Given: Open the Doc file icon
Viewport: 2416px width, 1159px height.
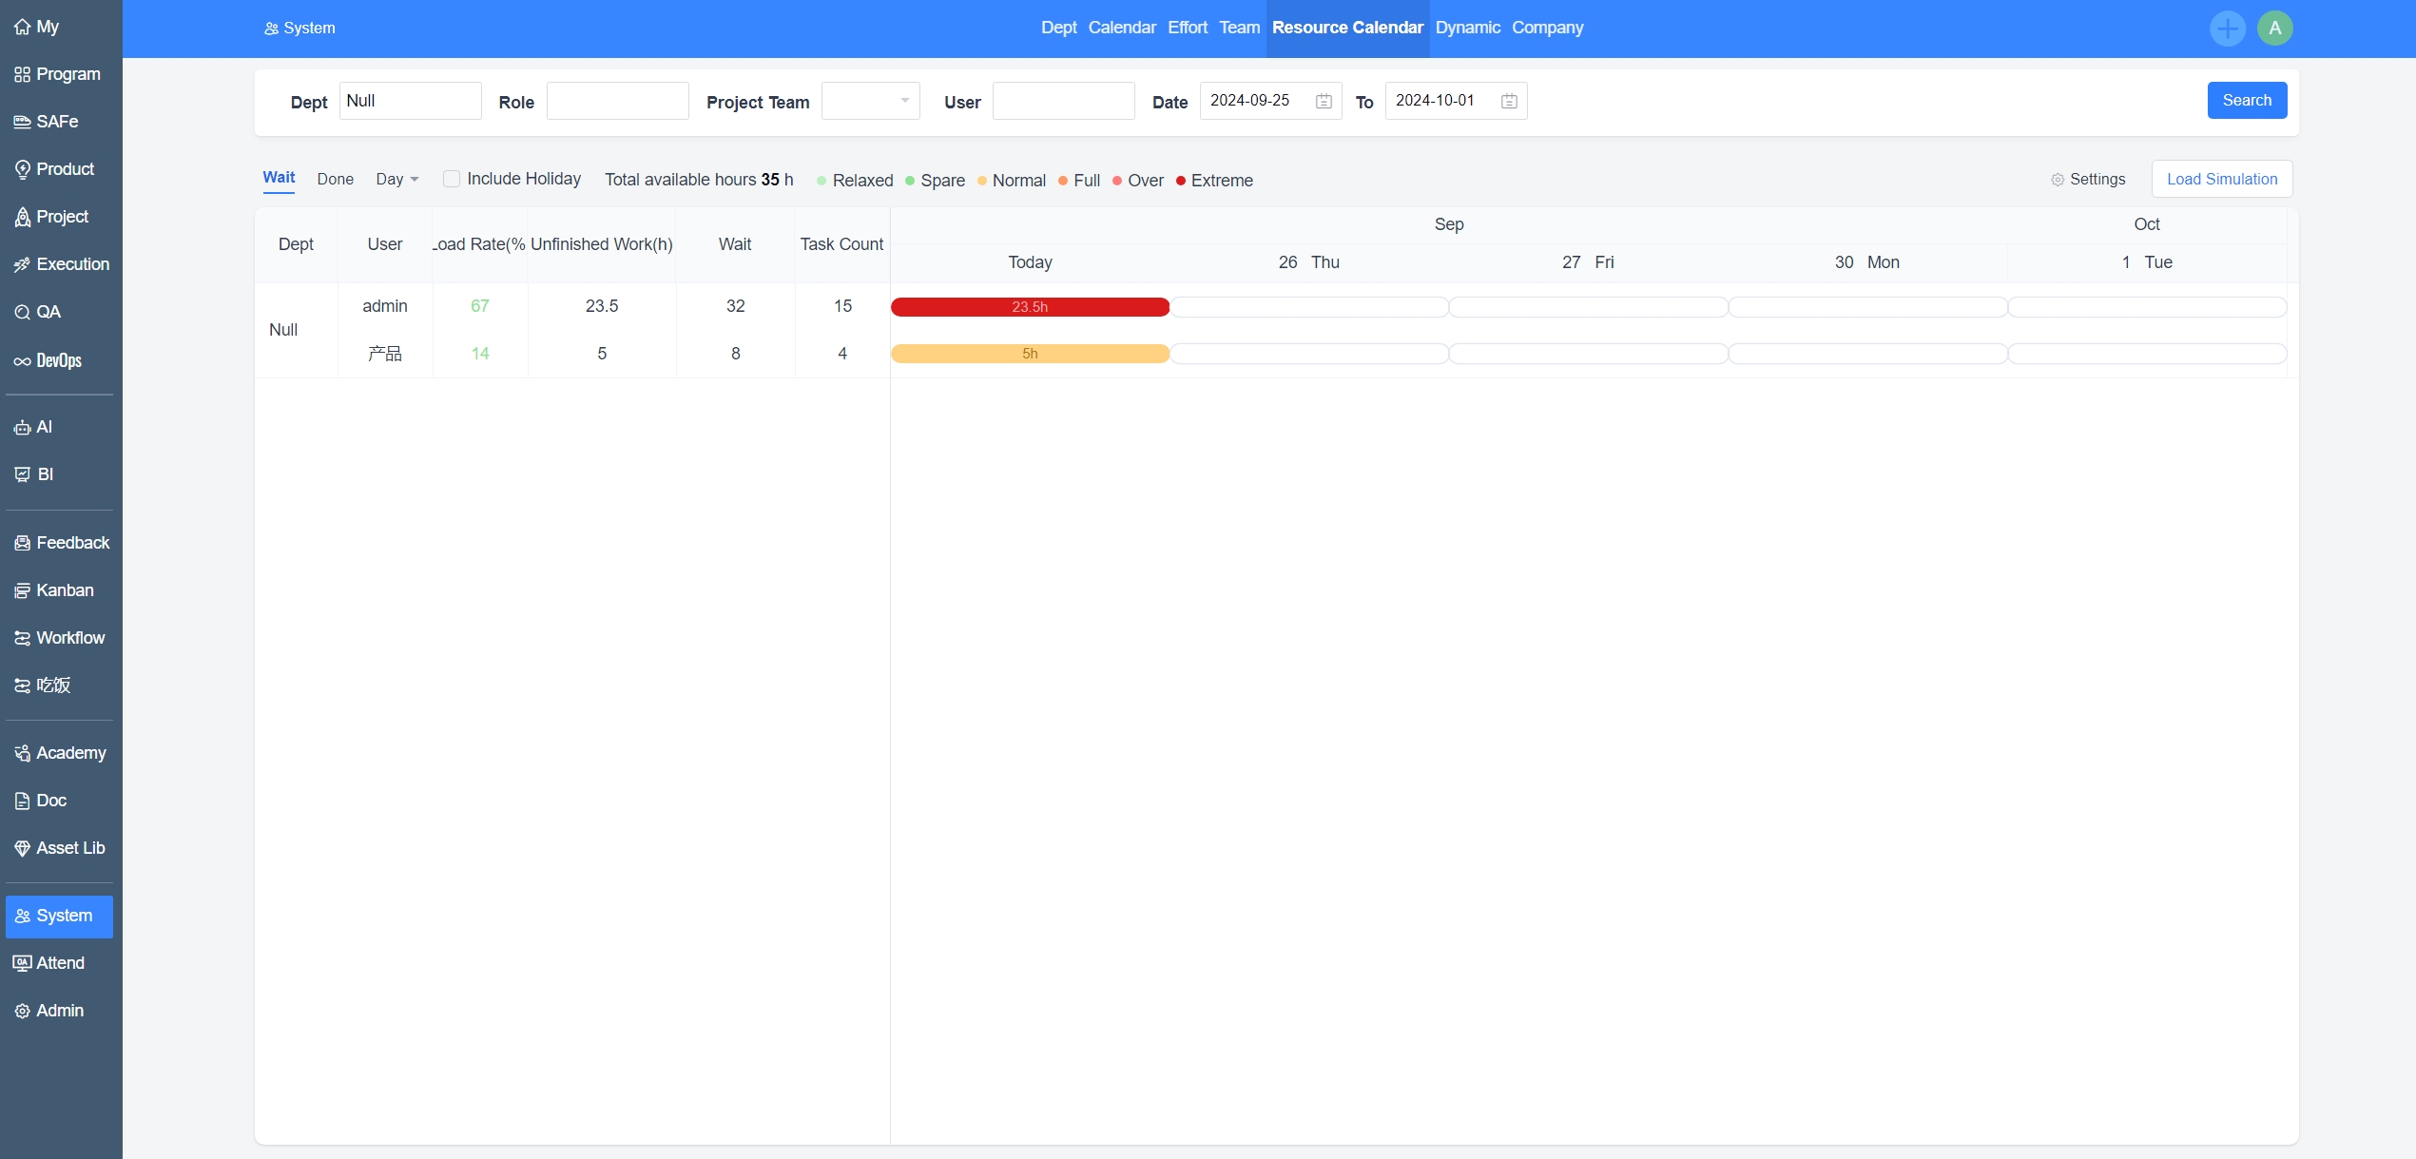Looking at the screenshot, I should click(22, 801).
